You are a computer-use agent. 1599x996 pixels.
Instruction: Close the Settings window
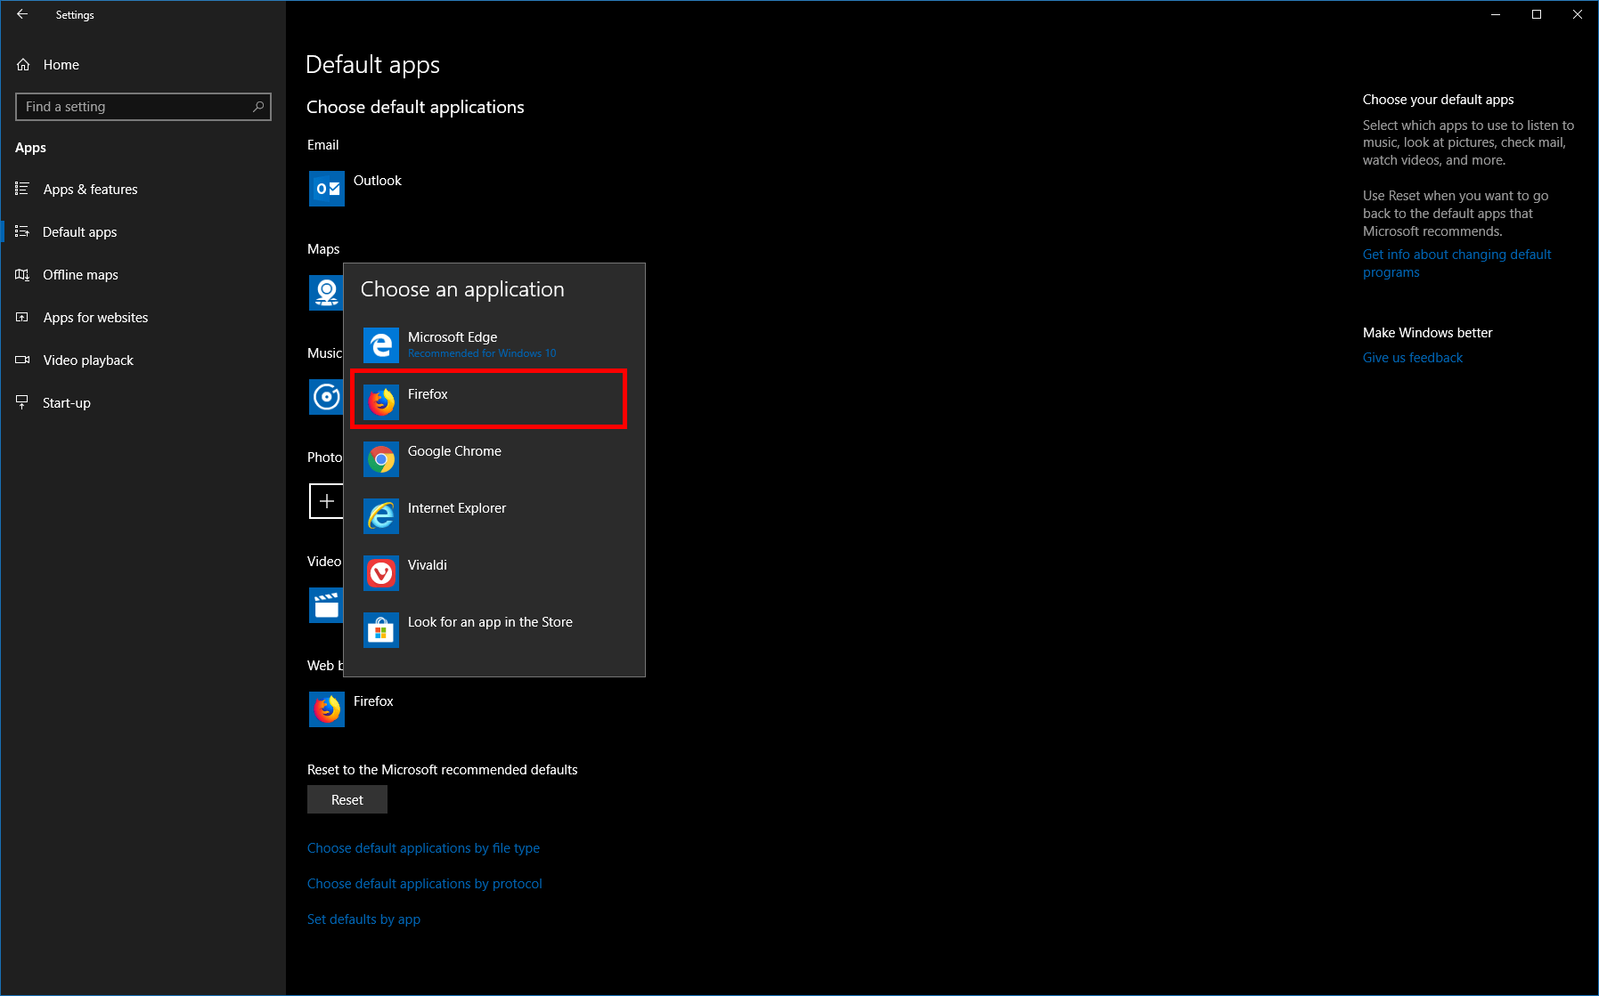(x=1578, y=14)
